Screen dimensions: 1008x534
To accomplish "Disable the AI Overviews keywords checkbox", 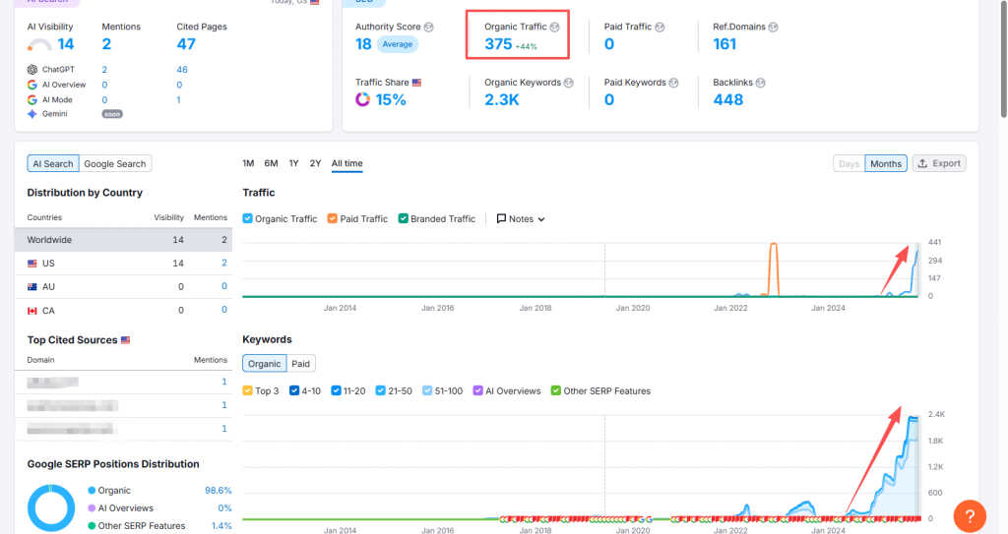I will click(x=479, y=390).
